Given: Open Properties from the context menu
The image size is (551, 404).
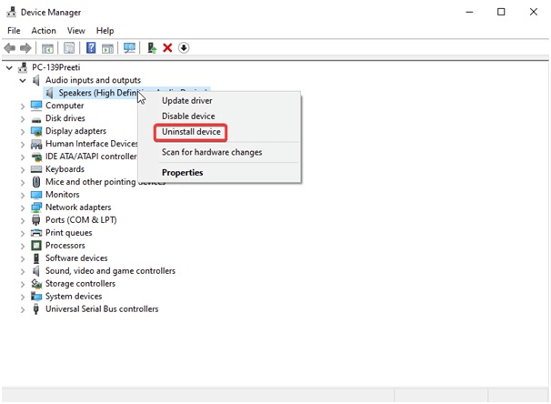Looking at the screenshot, I should 182,173.
